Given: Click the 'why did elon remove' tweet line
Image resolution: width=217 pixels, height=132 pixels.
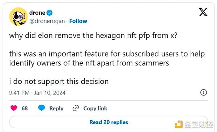Looking at the screenshot, I should (93, 36).
